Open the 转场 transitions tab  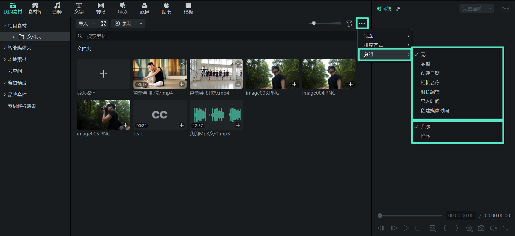click(101, 9)
